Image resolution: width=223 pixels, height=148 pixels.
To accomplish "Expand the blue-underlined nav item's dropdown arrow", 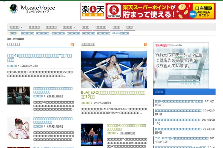I will [22, 27].
